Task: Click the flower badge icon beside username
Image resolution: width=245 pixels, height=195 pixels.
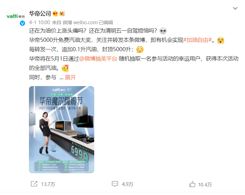Action: pyautogui.click(x=62, y=14)
